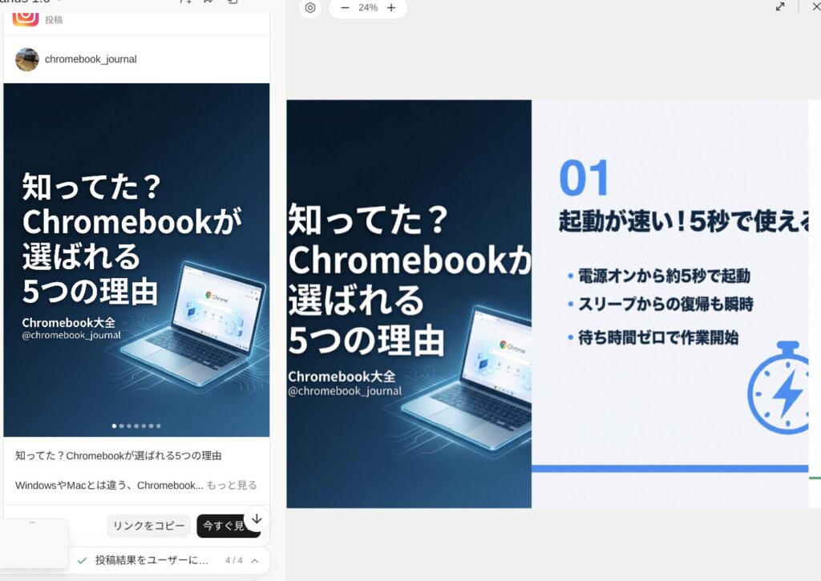
Task: Open the chromebook_journal profile avatar
Action: coord(27,59)
